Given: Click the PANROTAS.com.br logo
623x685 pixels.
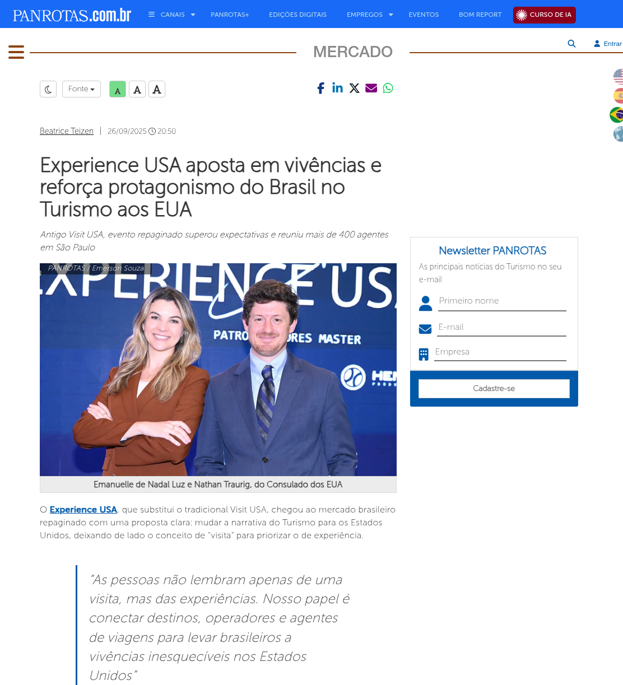Looking at the screenshot, I should point(72,15).
